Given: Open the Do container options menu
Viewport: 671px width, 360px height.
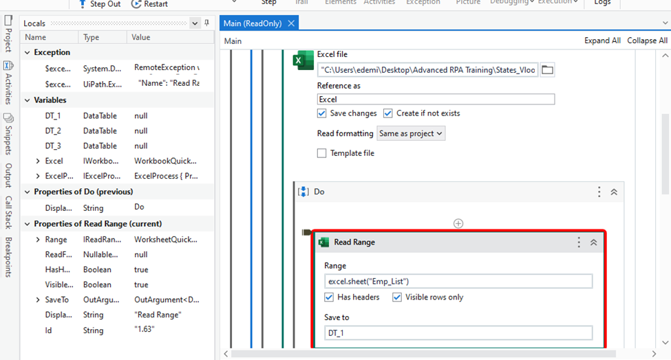Looking at the screenshot, I should pos(599,192).
